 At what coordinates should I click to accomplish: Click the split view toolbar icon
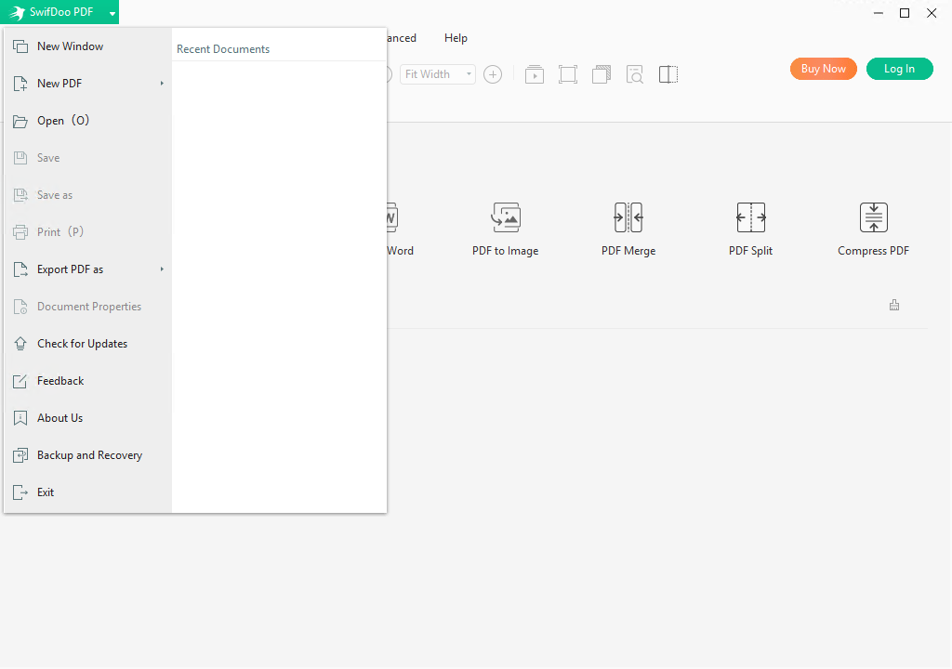pyautogui.click(x=668, y=74)
